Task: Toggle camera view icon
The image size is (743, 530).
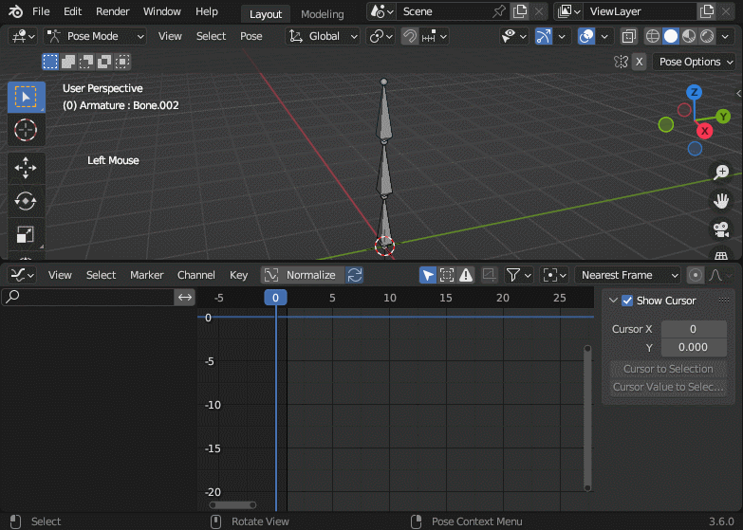Action: [721, 228]
